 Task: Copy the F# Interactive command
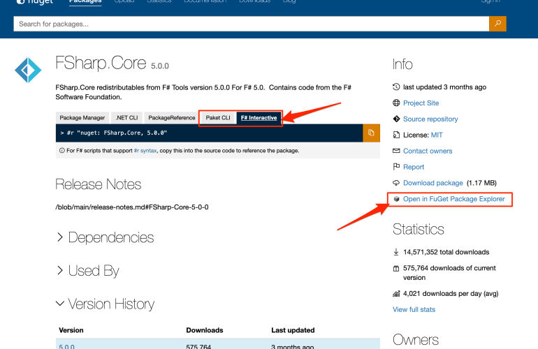(371, 133)
